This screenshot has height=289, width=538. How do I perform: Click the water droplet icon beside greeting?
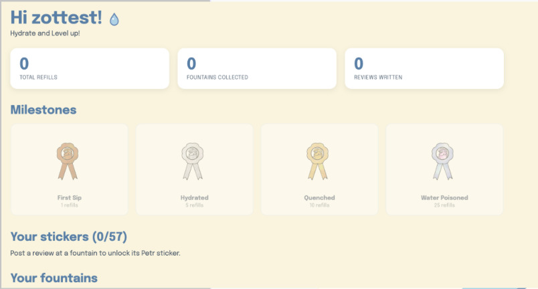[x=114, y=19]
